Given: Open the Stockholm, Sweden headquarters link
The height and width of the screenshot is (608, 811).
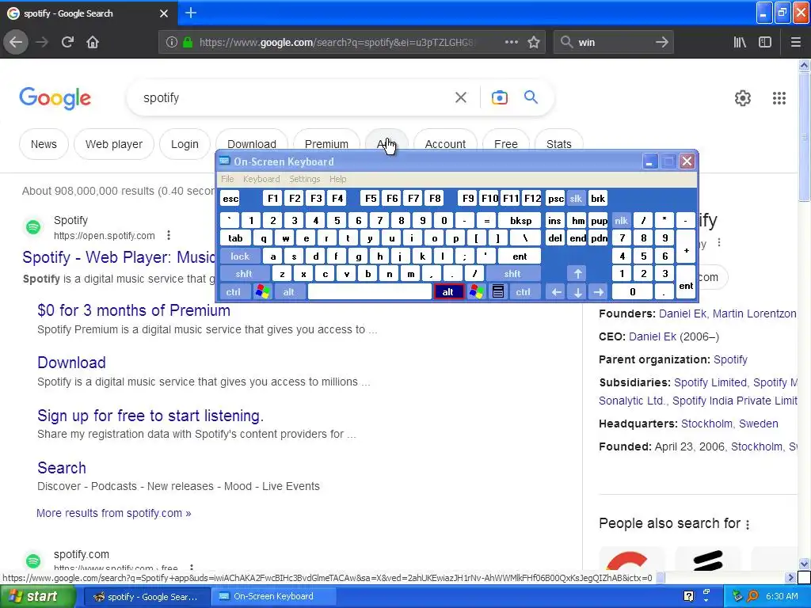Looking at the screenshot, I should coord(729,424).
